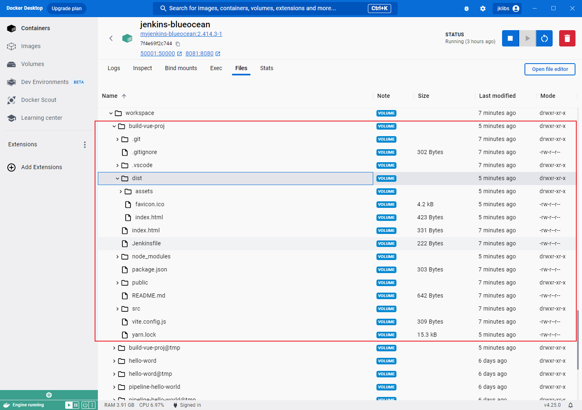Image resolution: width=582 pixels, height=410 pixels.
Task: Select the yarn.lock file row
Action: (x=337, y=335)
